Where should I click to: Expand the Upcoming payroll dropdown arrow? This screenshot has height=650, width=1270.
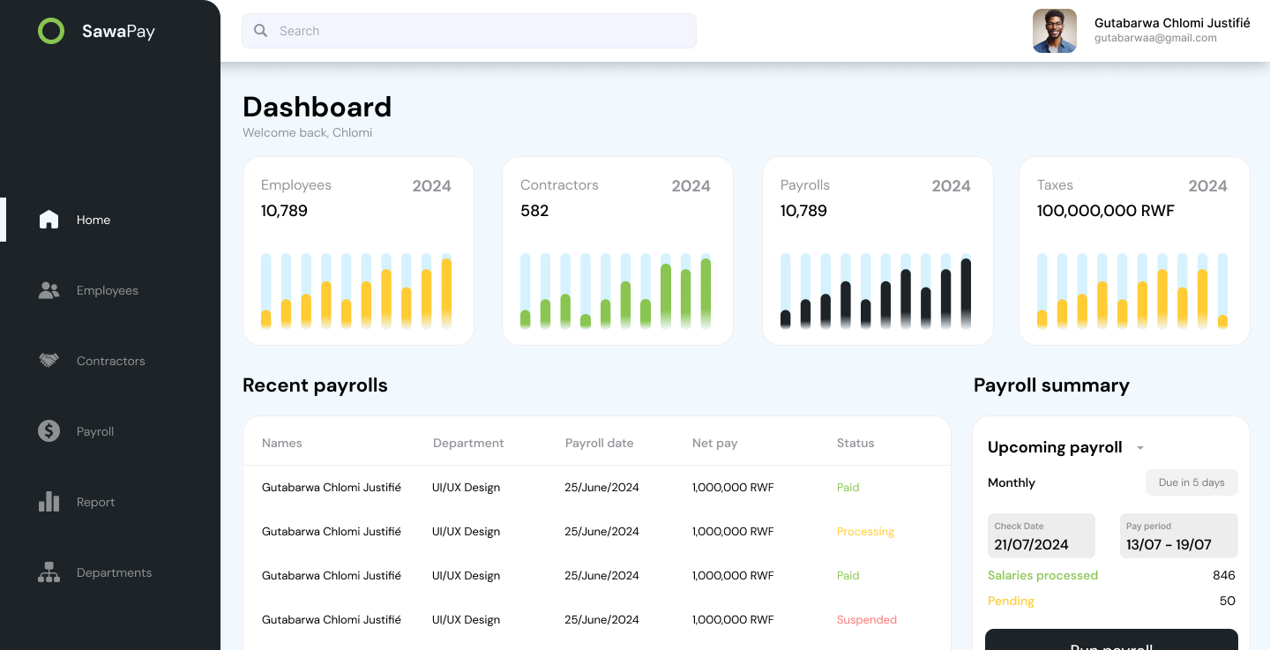(x=1139, y=448)
